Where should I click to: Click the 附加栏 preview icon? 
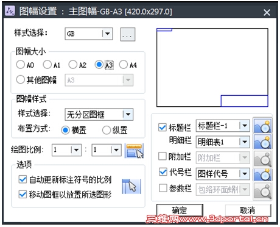pos(262,158)
